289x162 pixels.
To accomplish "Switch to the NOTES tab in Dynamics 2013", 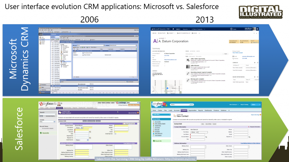I will [x=198, y=51].
